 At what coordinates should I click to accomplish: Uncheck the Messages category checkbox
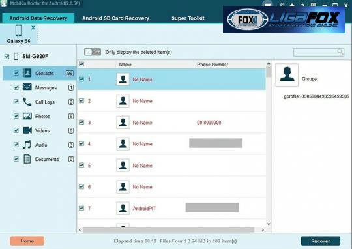coord(16,87)
